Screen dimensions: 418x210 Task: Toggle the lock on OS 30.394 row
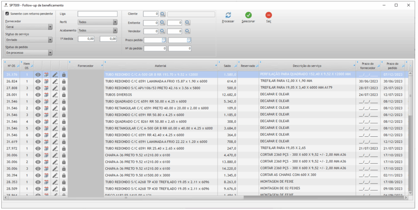64,175
